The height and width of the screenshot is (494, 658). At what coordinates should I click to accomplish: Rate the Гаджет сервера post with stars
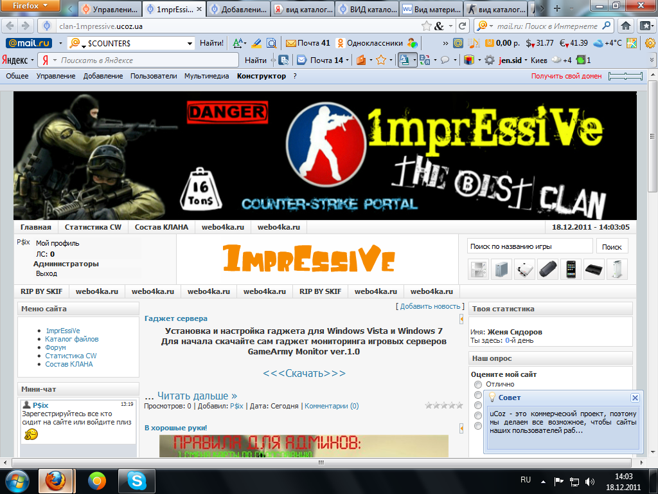tap(443, 405)
